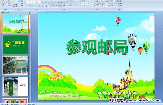Select the oval shape in the shapes gallery
The height and width of the screenshot is (105, 163).
click(93, 1)
